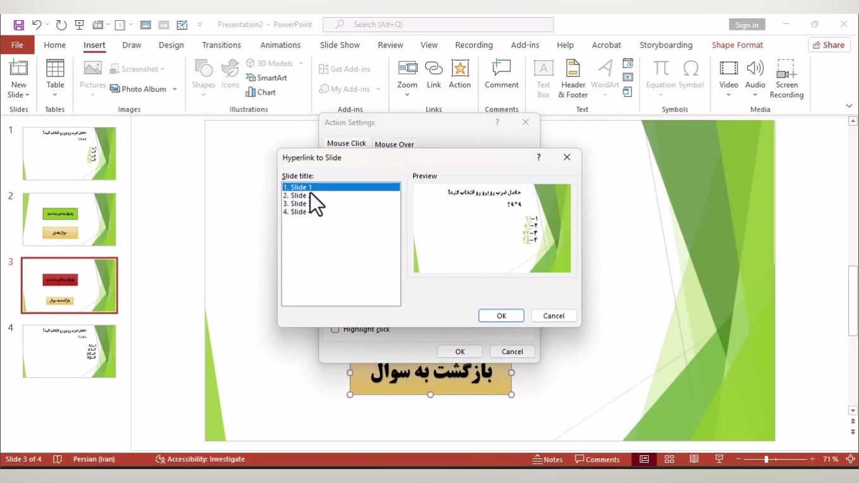Click the zoom out minus button
The image size is (859, 483).
738,460
